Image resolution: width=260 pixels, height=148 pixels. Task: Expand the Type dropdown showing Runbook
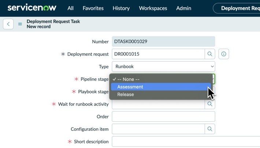pyautogui.click(x=163, y=67)
